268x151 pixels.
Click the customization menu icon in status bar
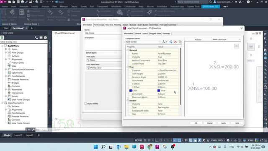(266, 140)
